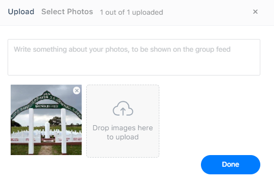Focus the photo description text box

(134, 57)
